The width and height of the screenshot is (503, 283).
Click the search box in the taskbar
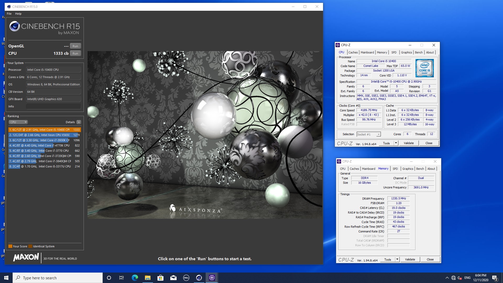click(58, 278)
